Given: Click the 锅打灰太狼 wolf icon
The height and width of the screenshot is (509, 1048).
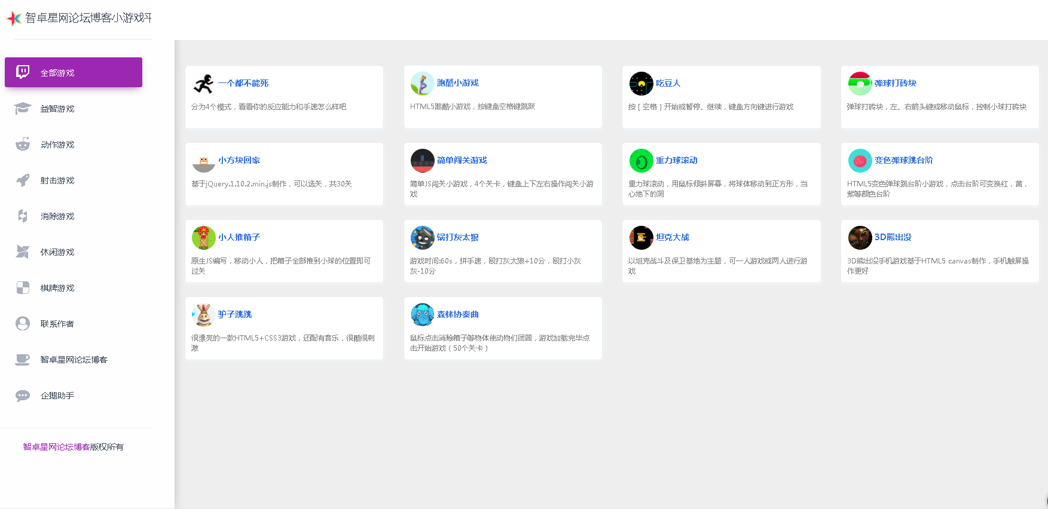Looking at the screenshot, I should (x=422, y=238).
